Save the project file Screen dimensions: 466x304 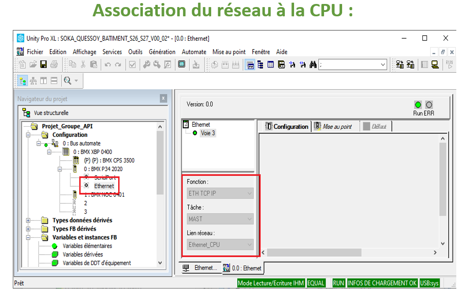pos(43,64)
